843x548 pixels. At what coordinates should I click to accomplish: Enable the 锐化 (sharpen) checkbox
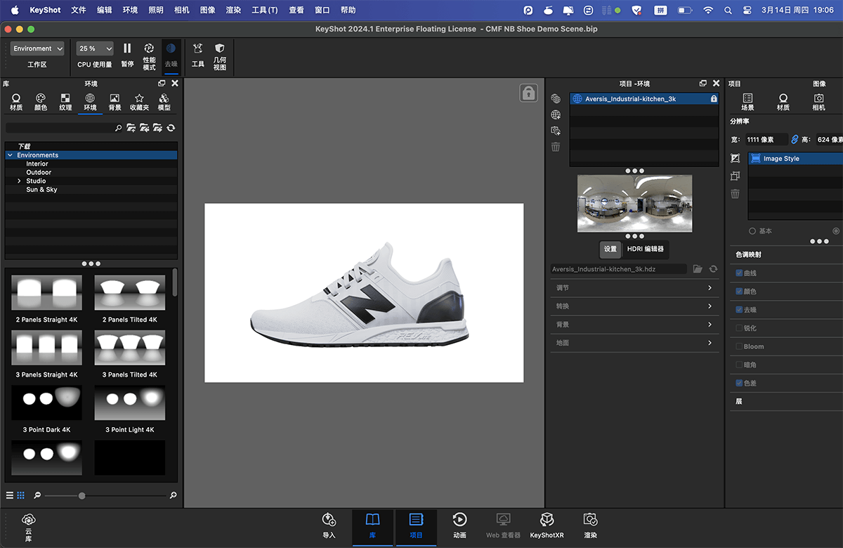pos(739,328)
